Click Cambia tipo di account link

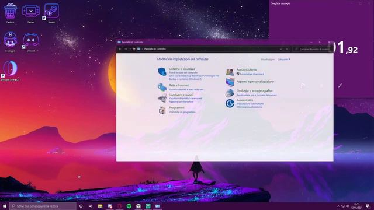click(252, 74)
